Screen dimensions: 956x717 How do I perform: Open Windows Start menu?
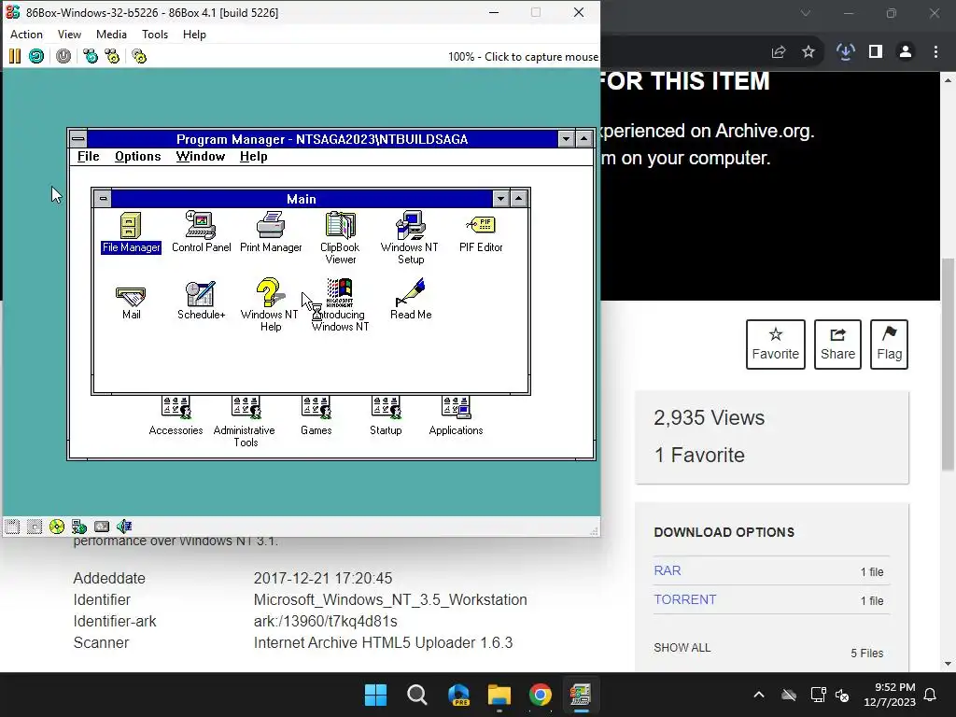375,695
